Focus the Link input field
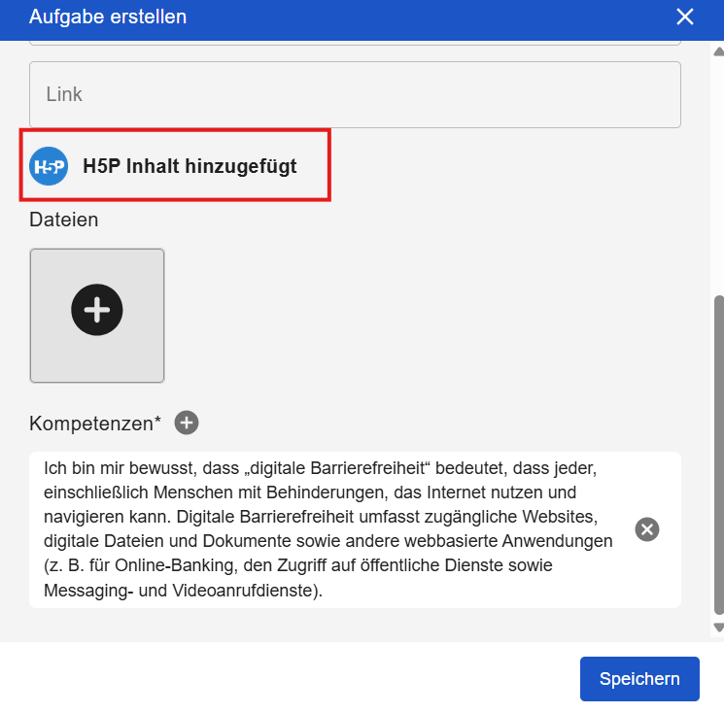The image size is (724, 713). click(355, 94)
